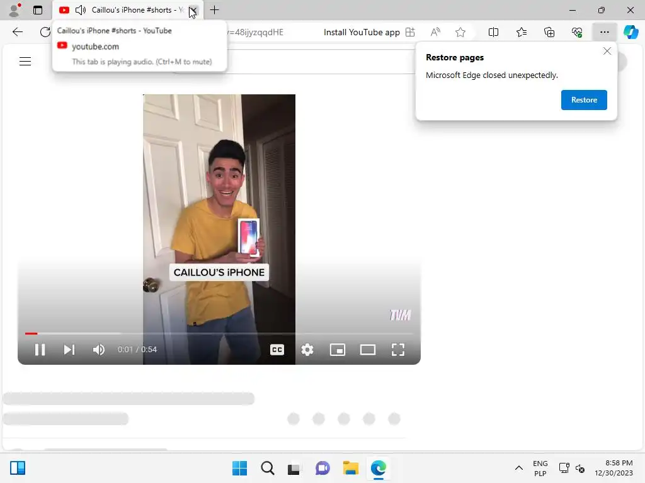Click Microsoft Edge taskbar icon
The image size is (645, 483).
(x=378, y=468)
